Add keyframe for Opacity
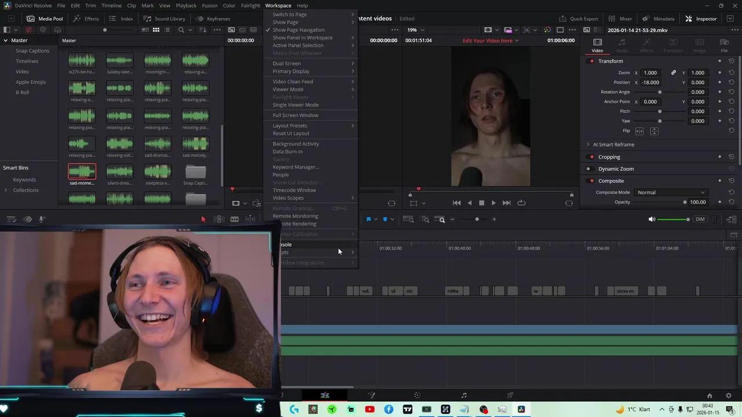 pyautogui.click(x=720, y=202)
